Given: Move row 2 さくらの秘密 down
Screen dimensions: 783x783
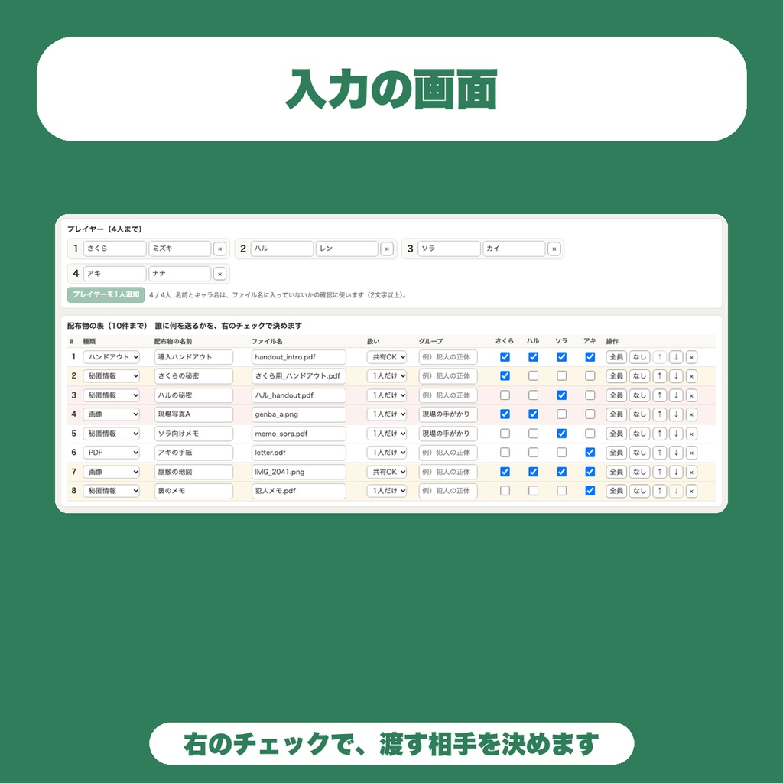Looking at the screenshot, I should pyautogui.click(x=676, y=376).
